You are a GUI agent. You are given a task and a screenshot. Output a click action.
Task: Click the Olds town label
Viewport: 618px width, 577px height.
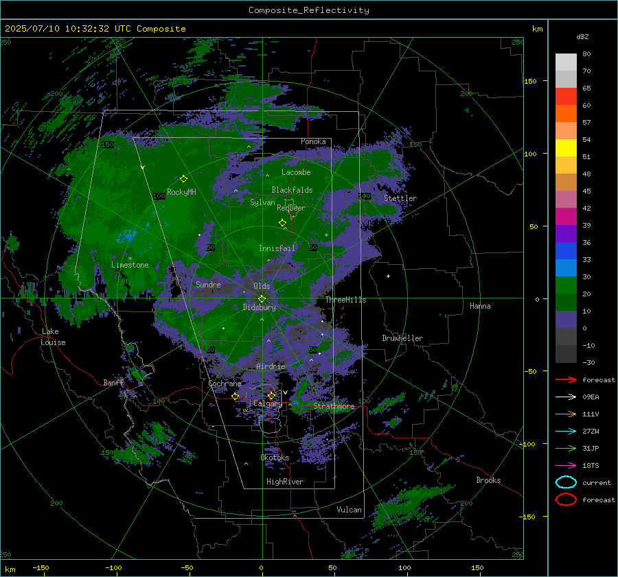[262, 286]
